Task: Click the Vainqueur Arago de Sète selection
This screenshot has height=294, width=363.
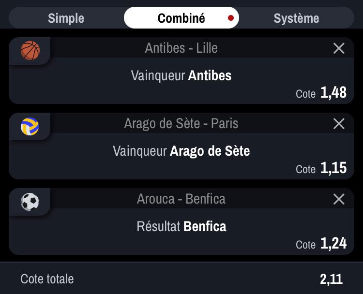Action: (x=181, y=151)
